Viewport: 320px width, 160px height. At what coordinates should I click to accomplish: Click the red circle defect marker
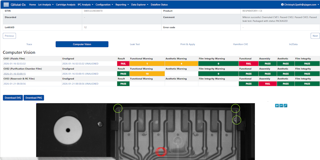[161, 152]
